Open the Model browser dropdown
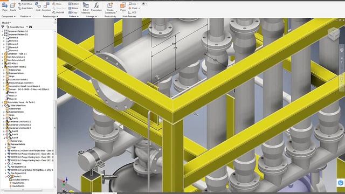 tap(6, 23)
